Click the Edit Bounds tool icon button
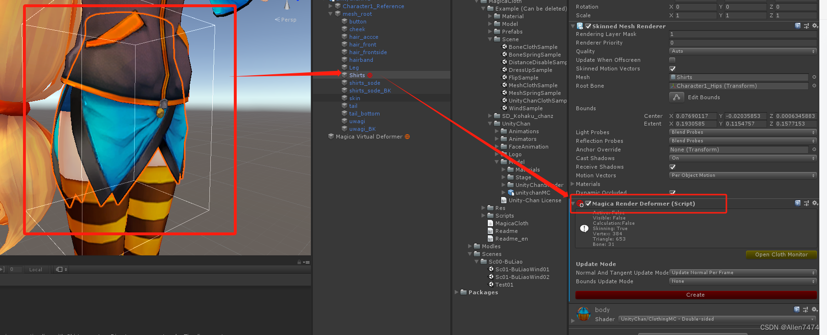 677,97
